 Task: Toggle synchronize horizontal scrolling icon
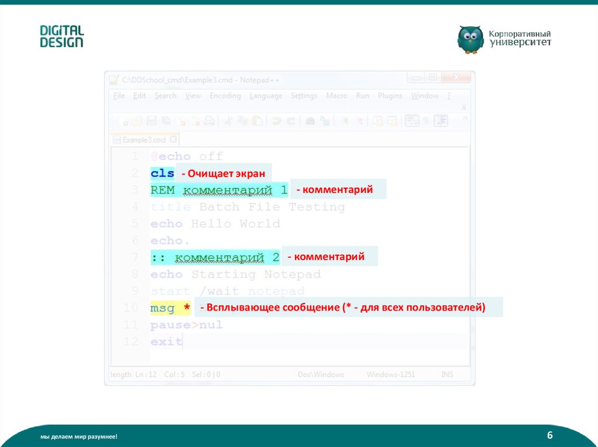point(392,121)
